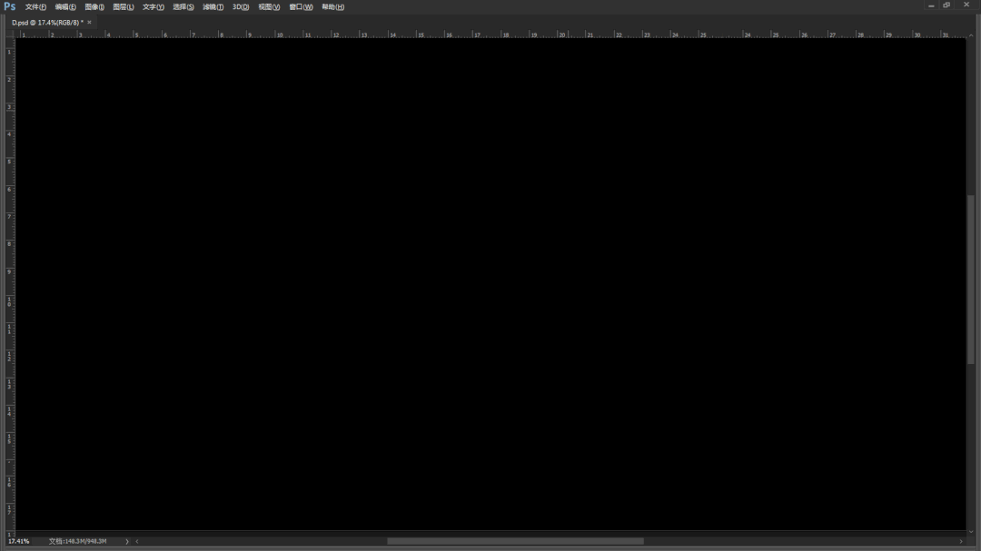Select the D.psd document tab
Screen dimensions: 981x551
(47, 23)
